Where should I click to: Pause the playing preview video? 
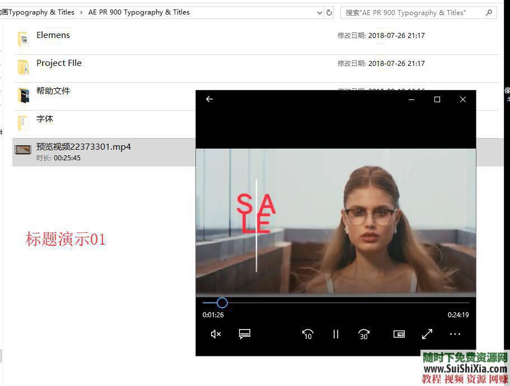tap(335, 333)
